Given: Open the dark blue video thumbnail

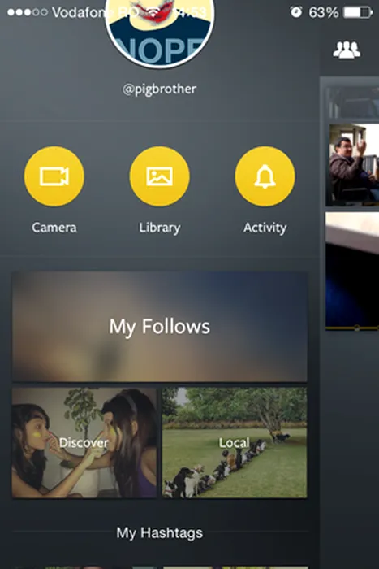Looking at the screenshot, I should point(352,271).
